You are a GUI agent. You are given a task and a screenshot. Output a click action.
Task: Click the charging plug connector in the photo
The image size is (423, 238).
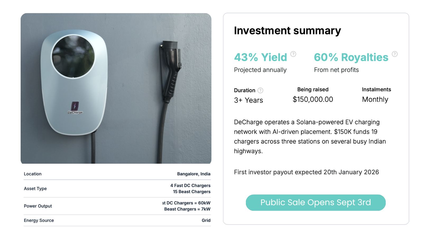(x=170, y=69)
